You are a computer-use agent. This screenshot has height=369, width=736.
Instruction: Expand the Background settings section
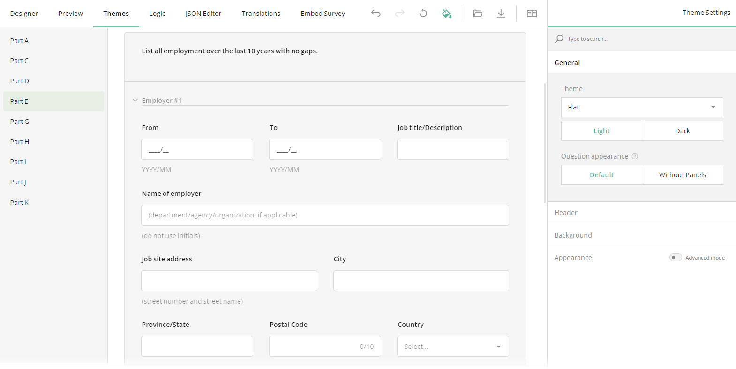pos(642,235)
